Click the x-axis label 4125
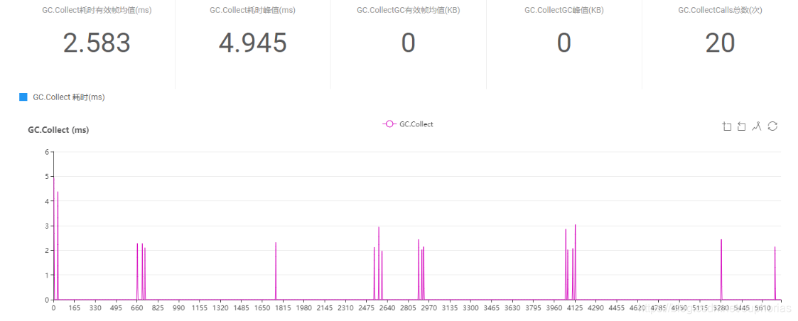The image size is (798, 321). tap(575, 308)
